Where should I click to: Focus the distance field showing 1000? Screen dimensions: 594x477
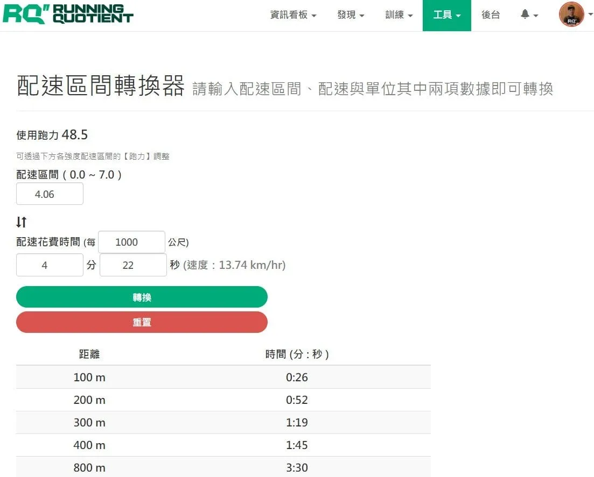131,242
